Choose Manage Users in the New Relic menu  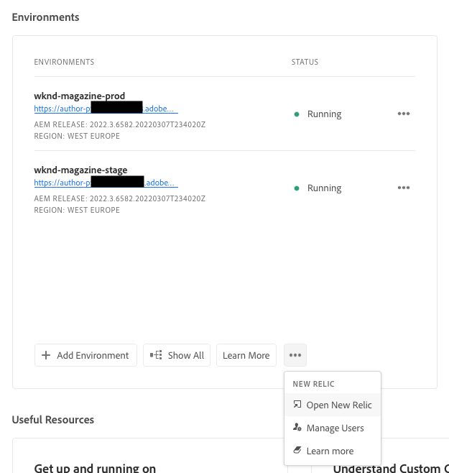tap(335, 428)
